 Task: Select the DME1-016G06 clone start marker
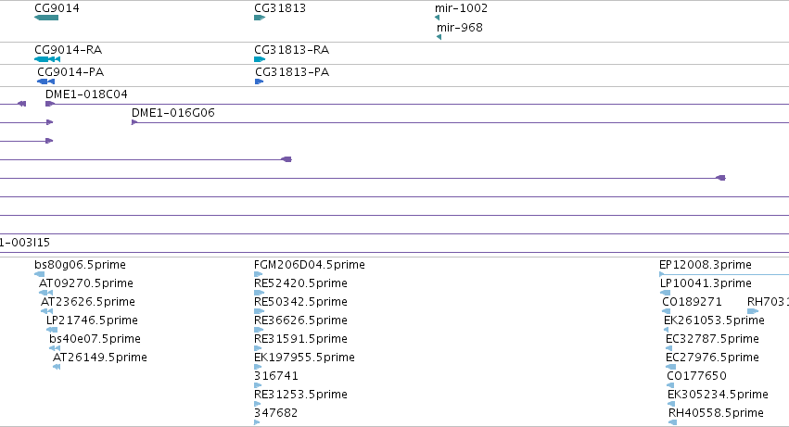[x=134, y=122]
